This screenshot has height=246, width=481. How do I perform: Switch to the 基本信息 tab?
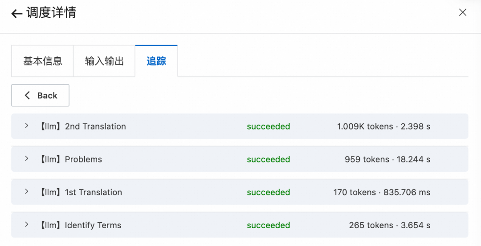pos(42,61)
